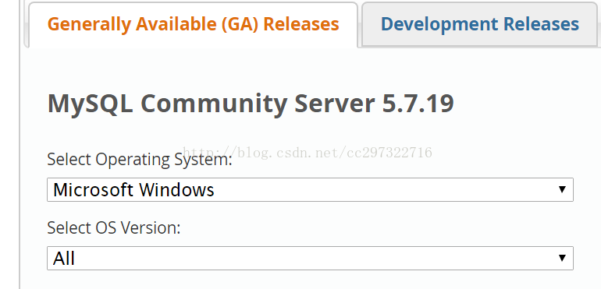Click the arrow on the All dropdown

[562, 258]
